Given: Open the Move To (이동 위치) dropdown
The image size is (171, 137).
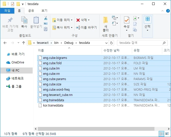Looking at the screenshot, I should 63,20.
